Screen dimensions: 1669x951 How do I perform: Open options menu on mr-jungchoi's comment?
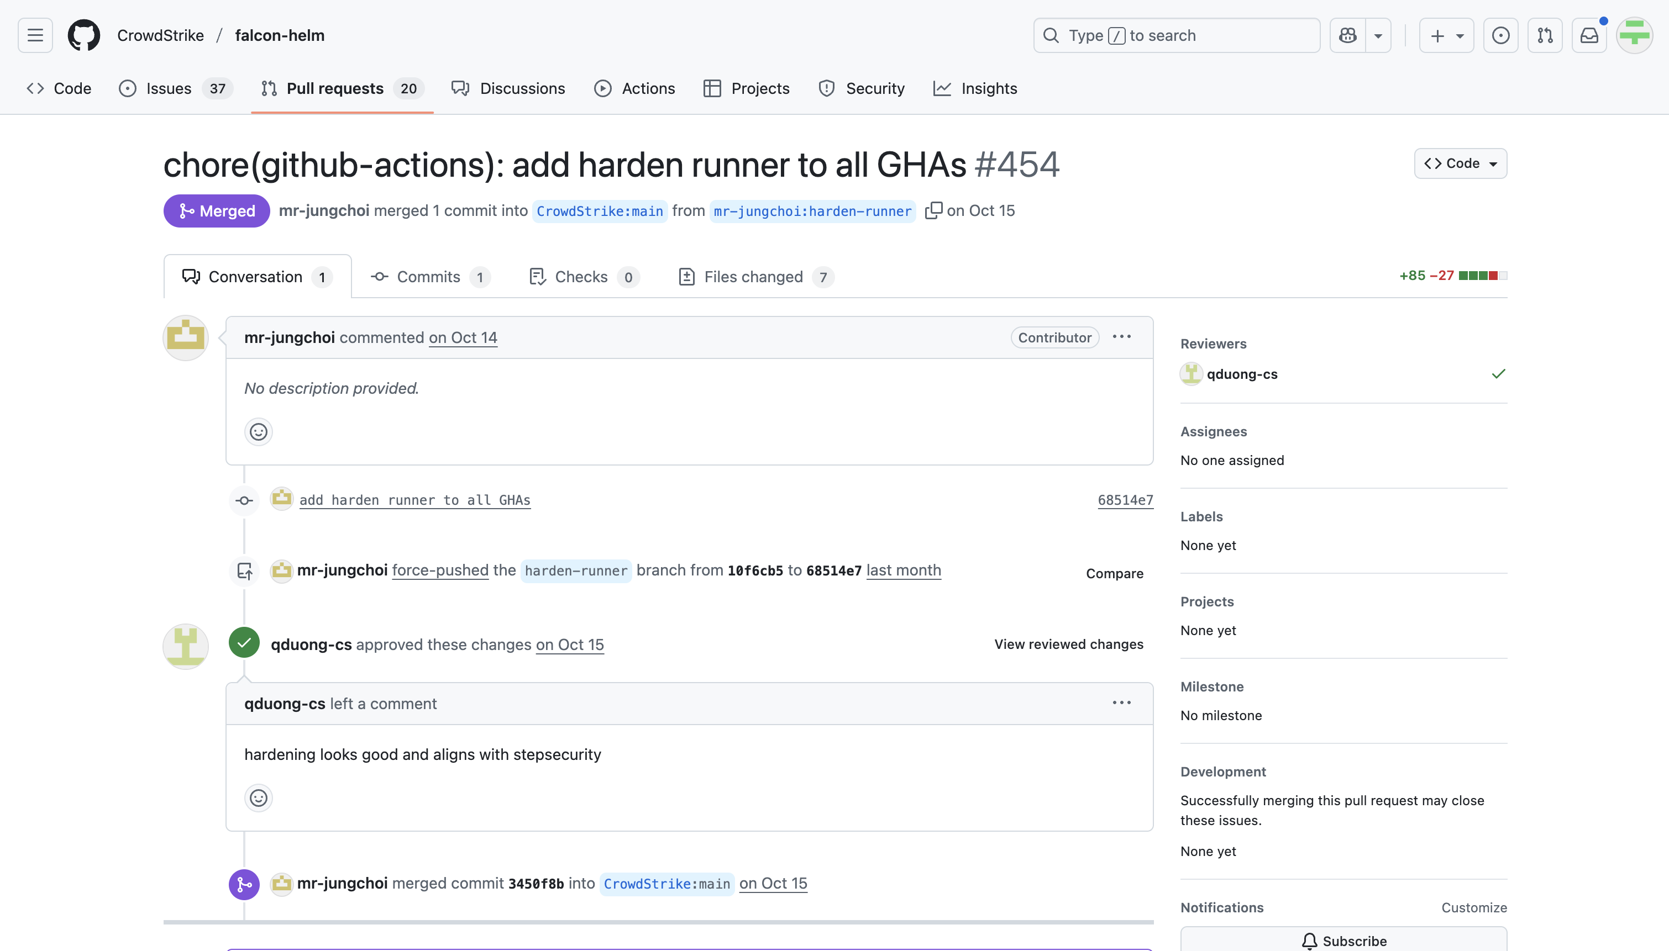[x=1121, y=337]
